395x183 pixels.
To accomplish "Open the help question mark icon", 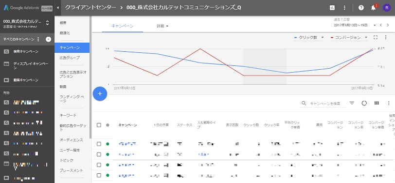I will coord(361,8).
